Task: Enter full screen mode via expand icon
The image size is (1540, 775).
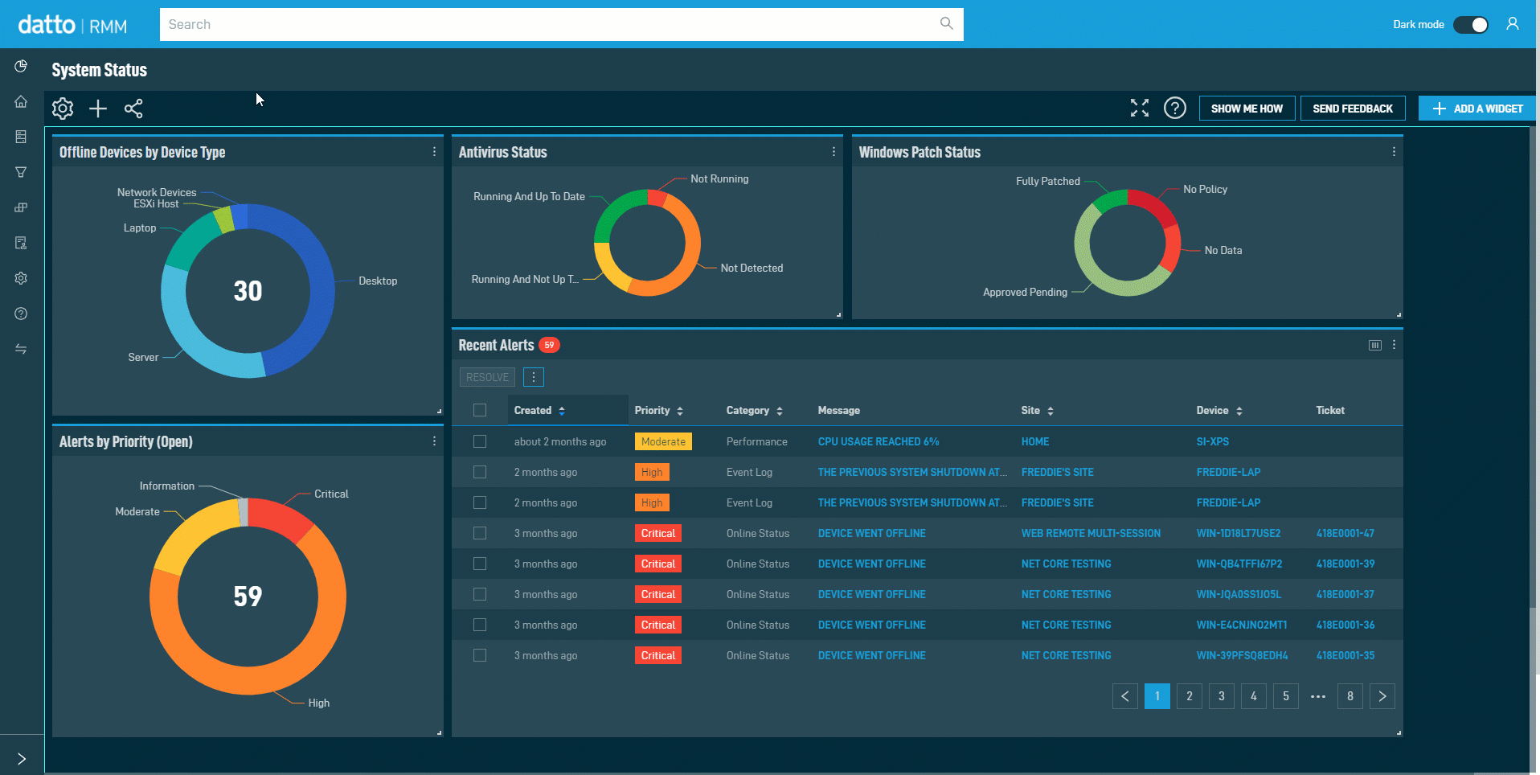Action: coord(1140,108)
